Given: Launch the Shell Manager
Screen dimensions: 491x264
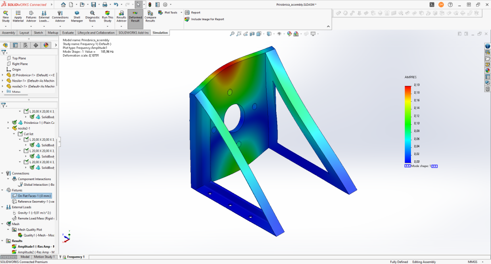Looking at the screenshot, I should 77,16.
